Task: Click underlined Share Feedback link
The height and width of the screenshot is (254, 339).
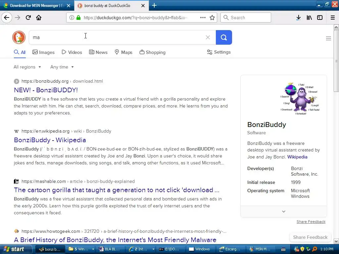Action: 311,222
